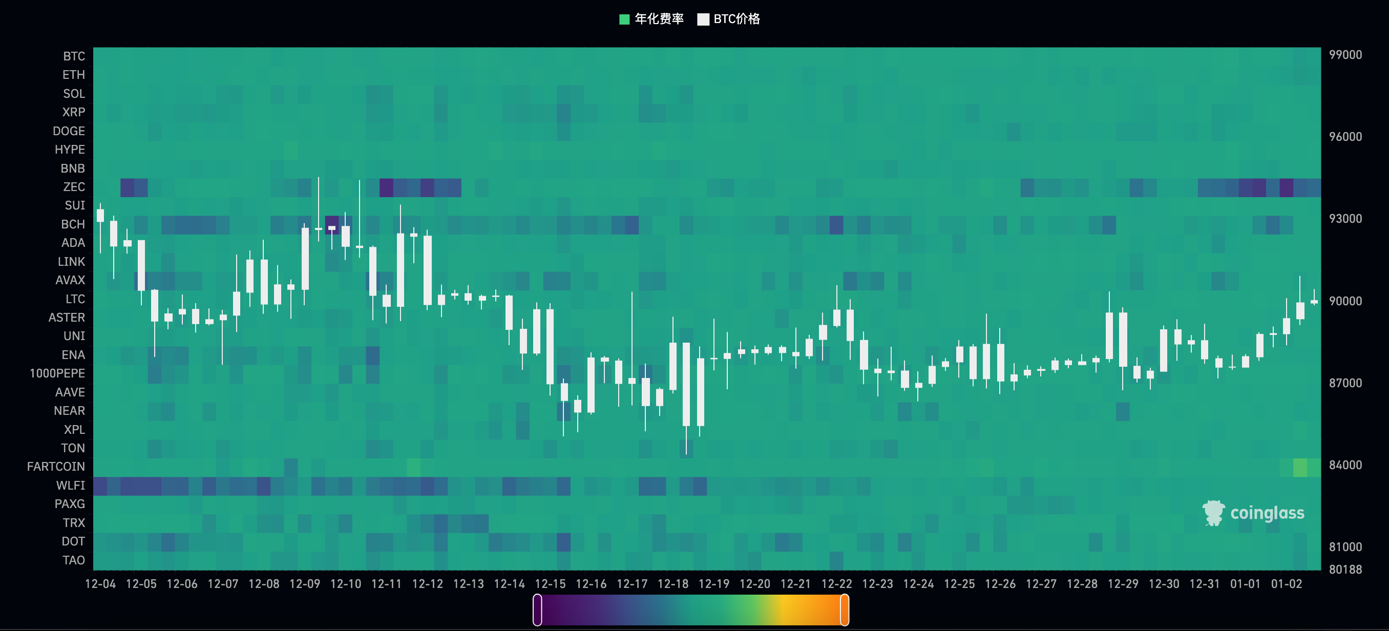Image resolution: width=1389 pixels, height=631 pixels.
Task: Click the FARTCOIN row label
Action: click(56, 467)
